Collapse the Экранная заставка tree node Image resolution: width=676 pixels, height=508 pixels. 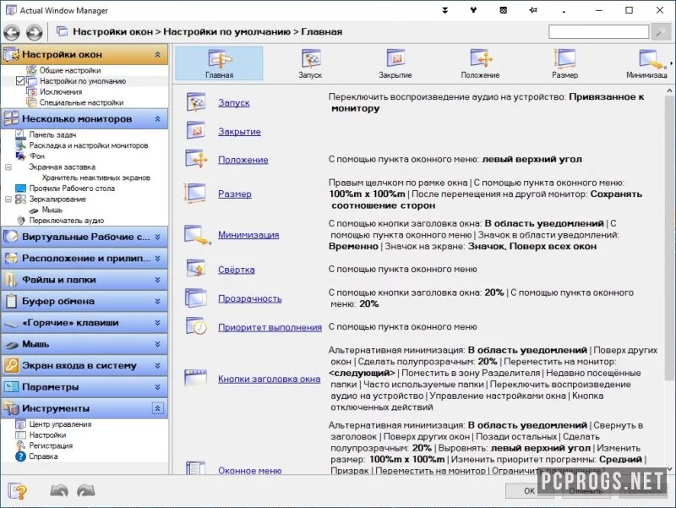(x=8, y=167)
